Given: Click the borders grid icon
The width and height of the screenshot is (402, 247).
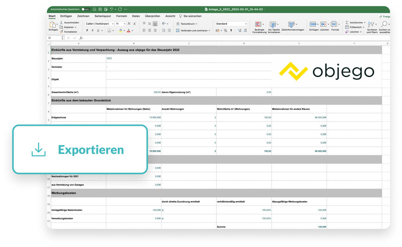Looking at the screenshot, I should 109,30.
